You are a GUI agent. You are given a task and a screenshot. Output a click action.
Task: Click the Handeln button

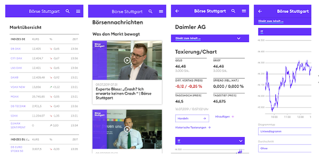point(192,118)
